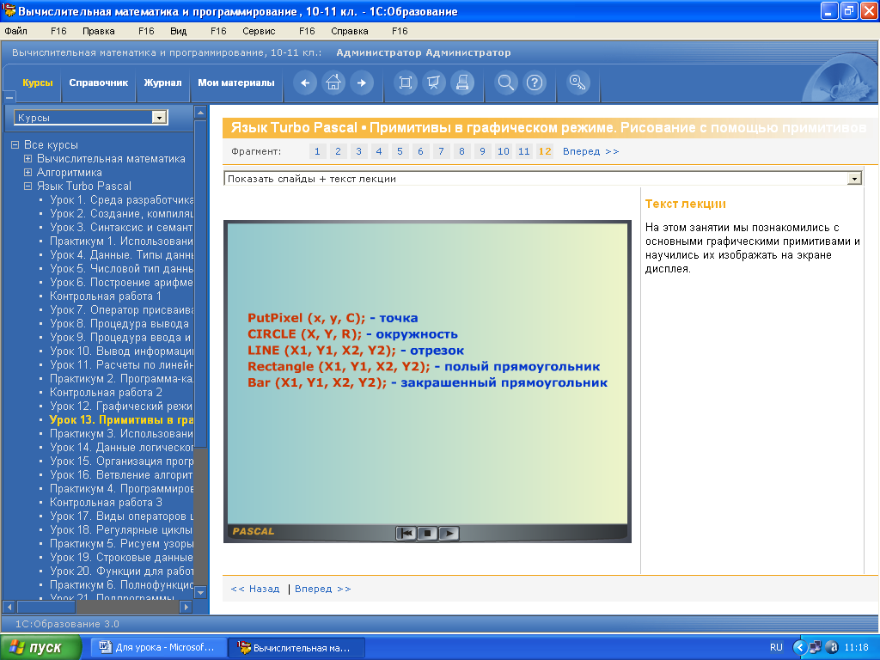Play the slide animation
Screen dimensions: 880x660
(x=449, y=533)
